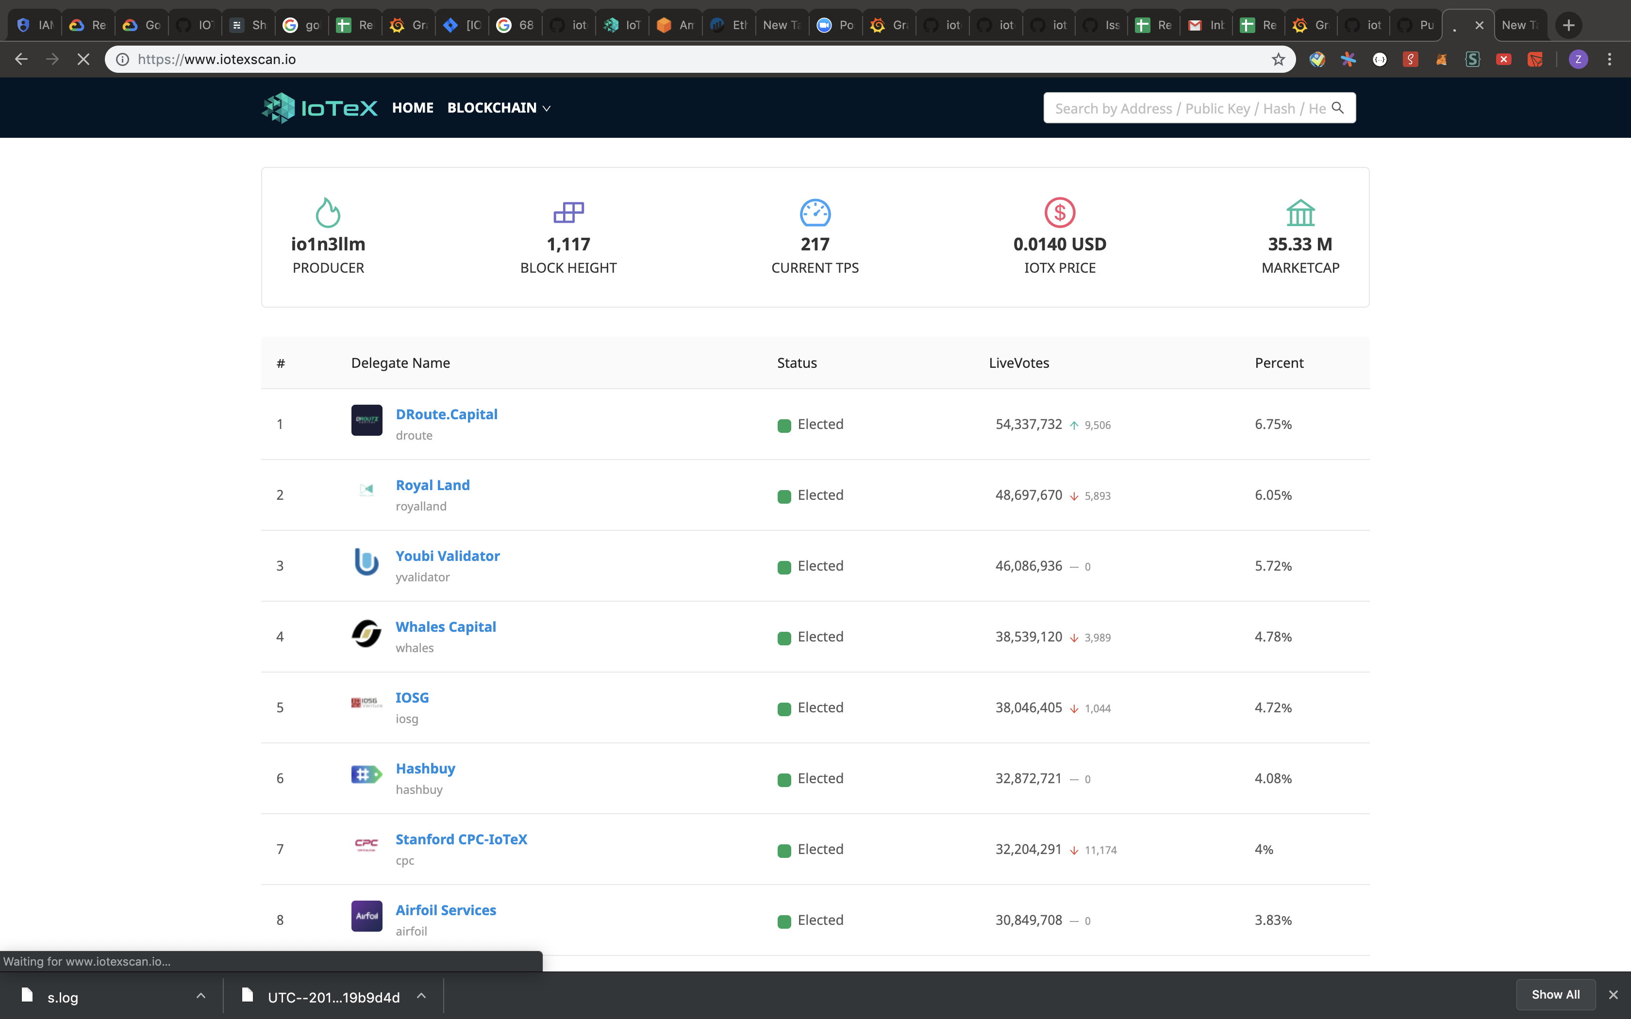
Task: Click the Stanford CPC-IoTeX logo
Action: [366, 844]
